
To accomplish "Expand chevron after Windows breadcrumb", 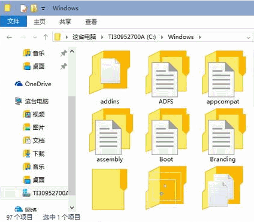I will coord(199,37).
